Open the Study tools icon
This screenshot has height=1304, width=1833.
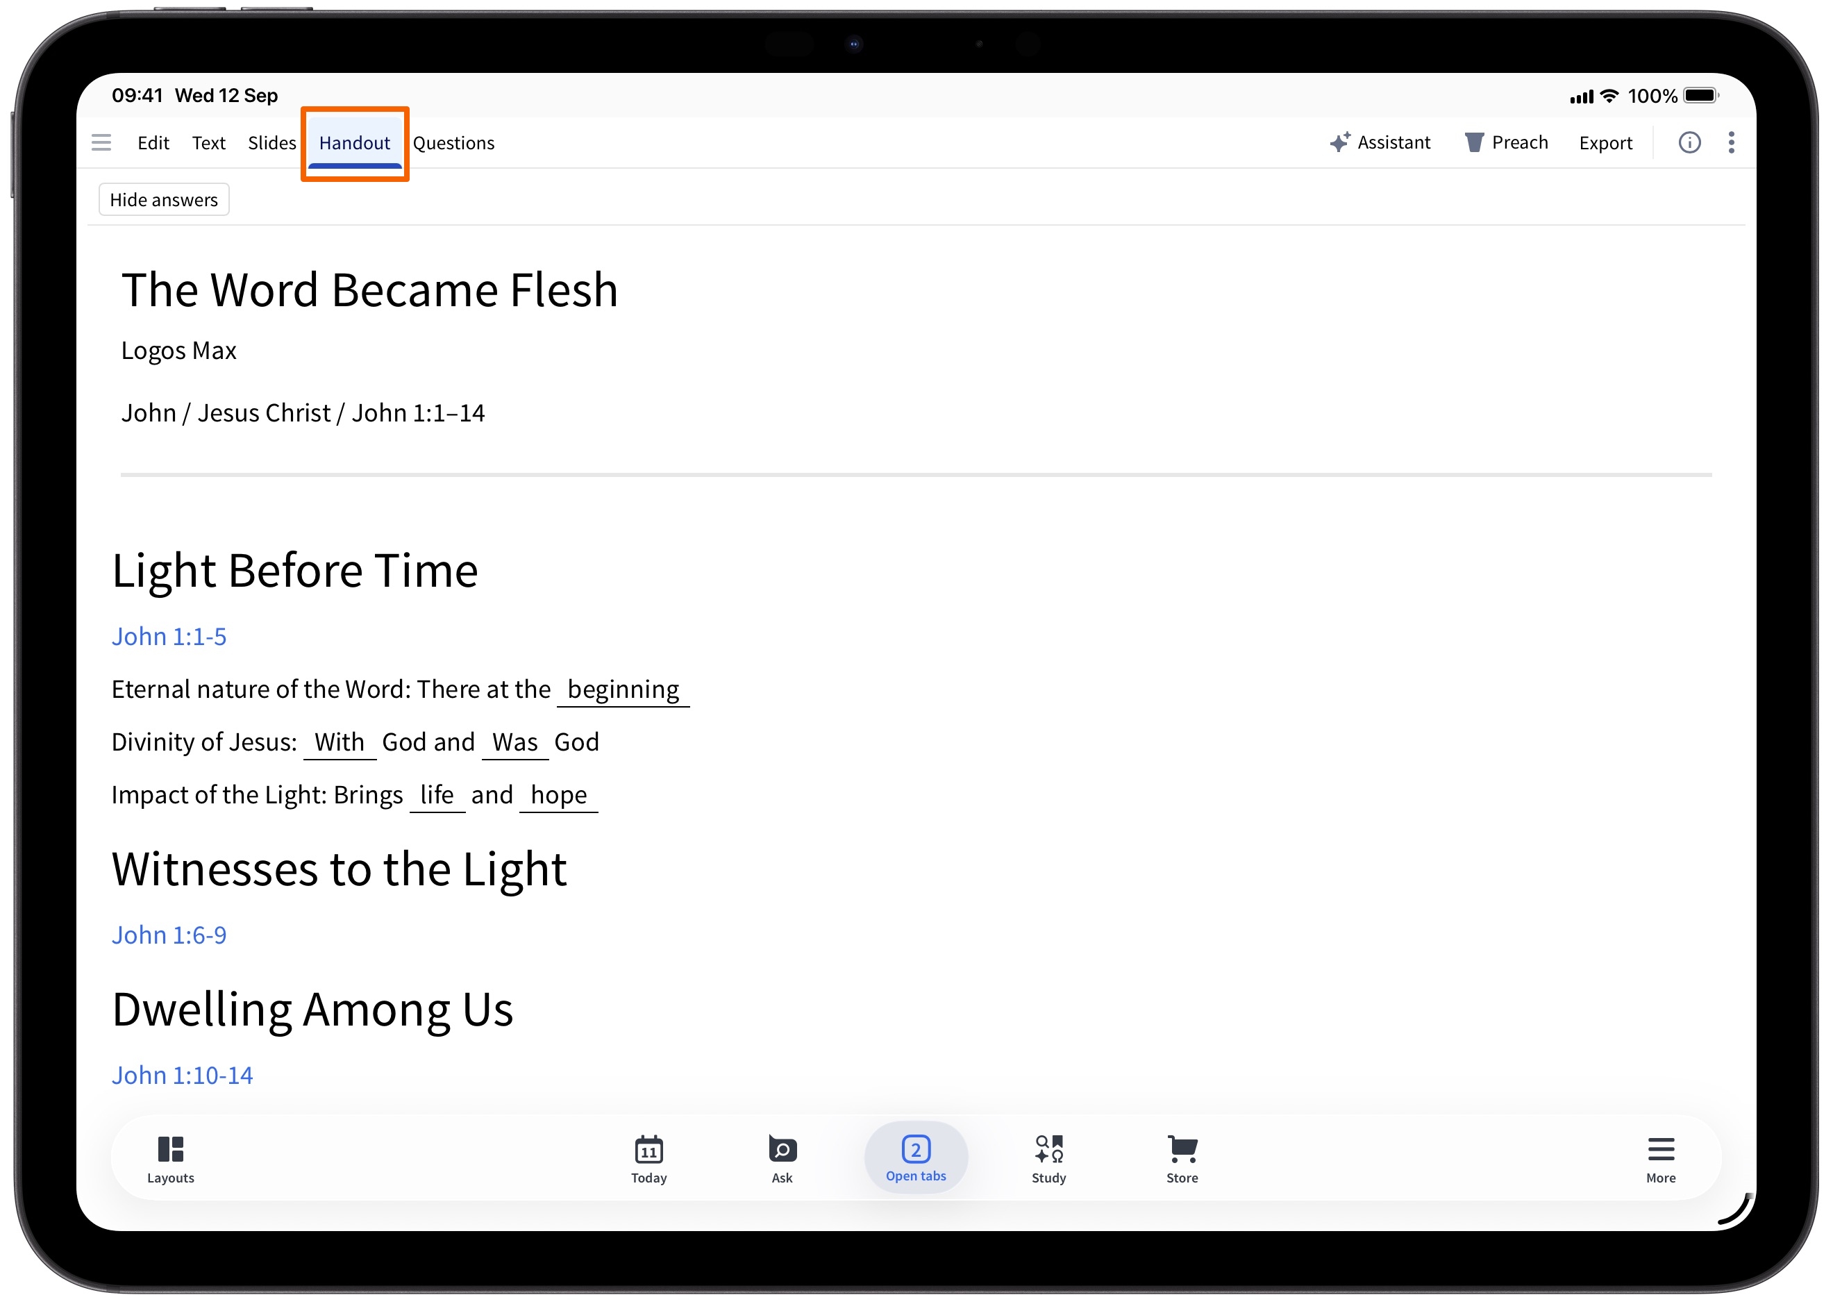[1048, 1159]
